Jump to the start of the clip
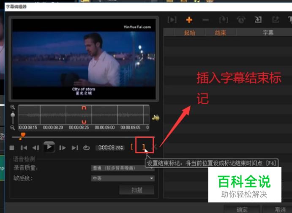Image resolution: width=292 pixels, height=213 pixels. pyautogui.click(x=24, y=148)
